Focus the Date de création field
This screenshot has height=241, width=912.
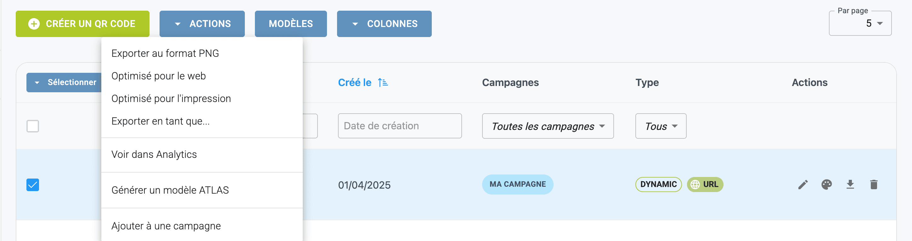click(x=399, y=126)
